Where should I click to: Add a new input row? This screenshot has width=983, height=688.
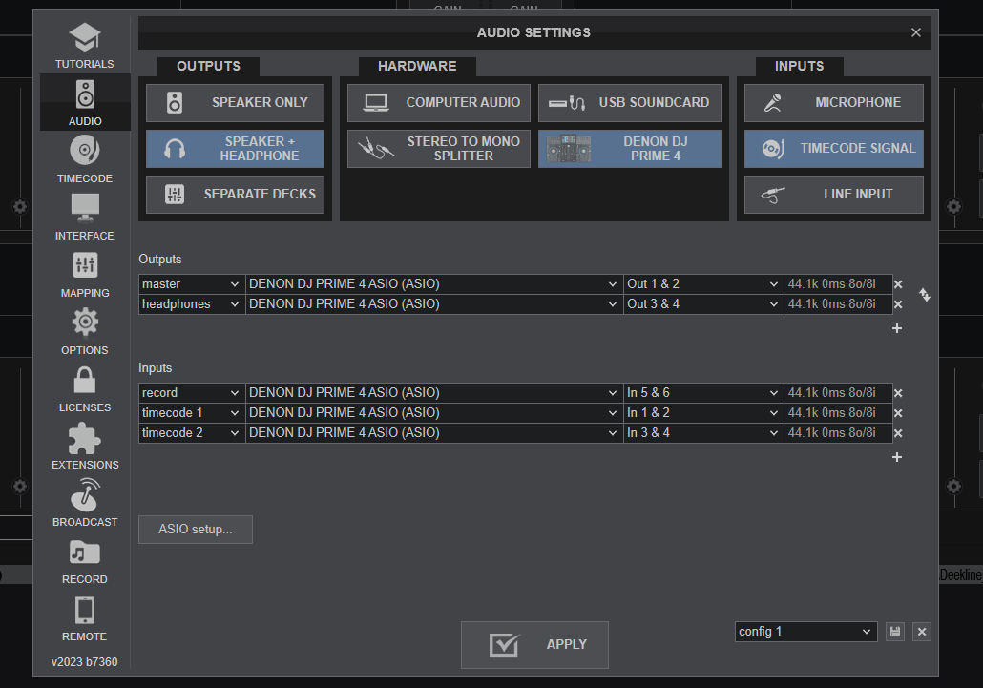point(897,457)
